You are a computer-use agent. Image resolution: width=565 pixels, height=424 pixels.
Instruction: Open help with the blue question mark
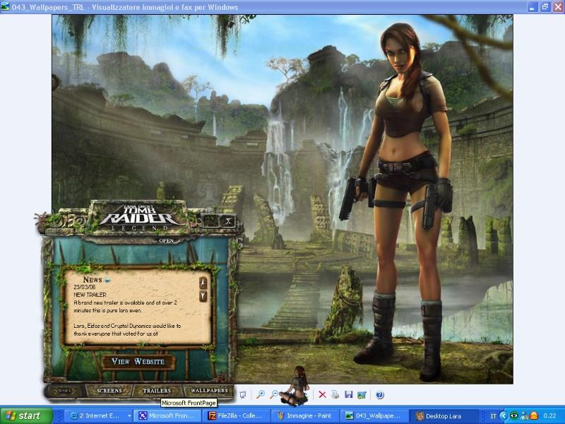click(x=380, y=395)
